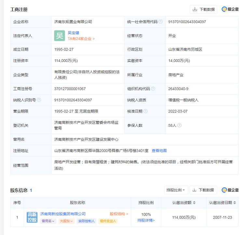Expand the 曾用名 tag dropdown
244x235 pixels.
pyautogui.click(x=48, y=221)
